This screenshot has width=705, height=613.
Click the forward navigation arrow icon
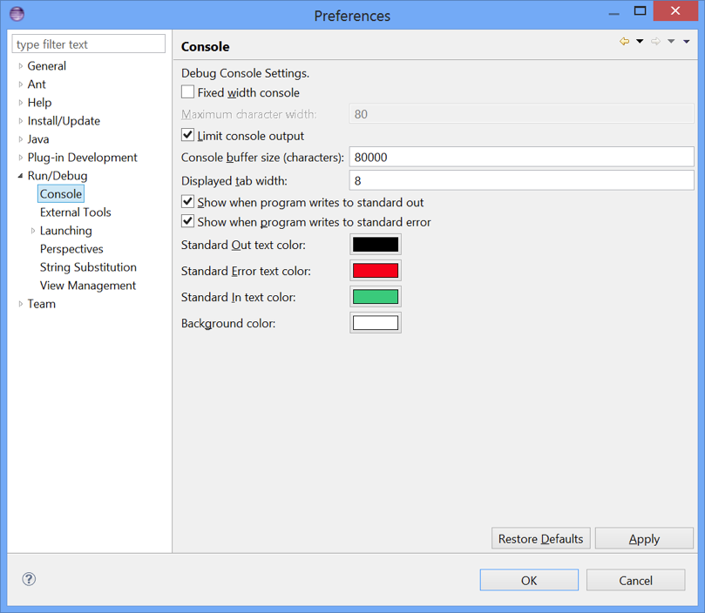click(655, 41)
